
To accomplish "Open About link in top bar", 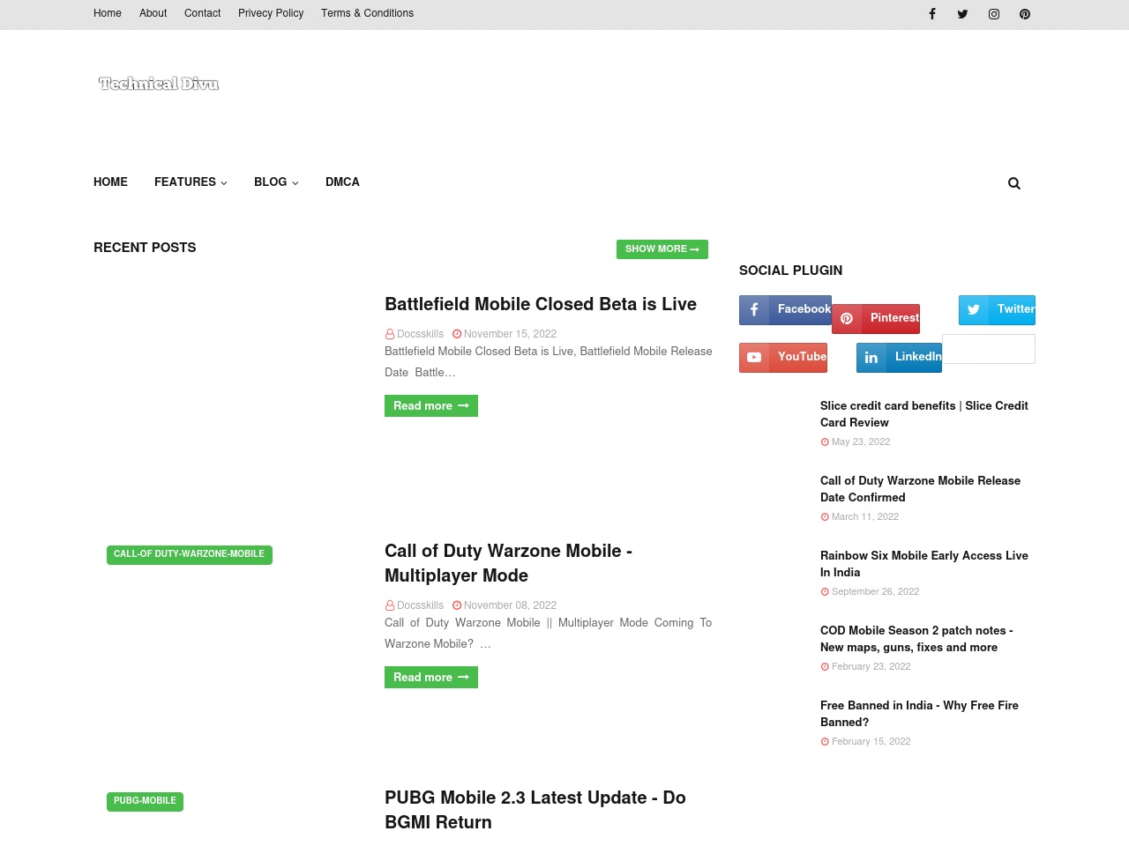I will [x=153, y=13].
